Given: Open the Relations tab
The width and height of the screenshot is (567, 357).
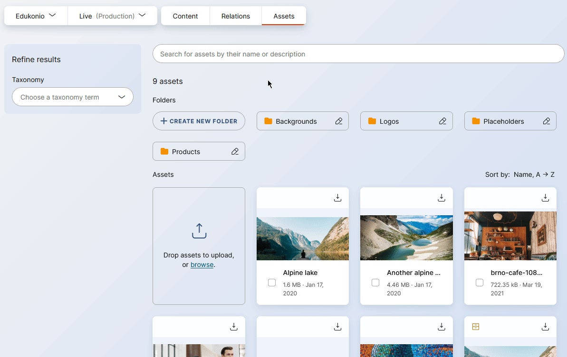Looking at the screenshot, I should coord(235,16).
